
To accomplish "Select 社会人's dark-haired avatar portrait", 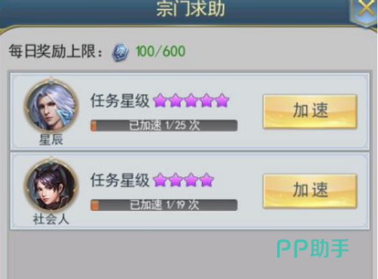I will click(x=51, y=185).
